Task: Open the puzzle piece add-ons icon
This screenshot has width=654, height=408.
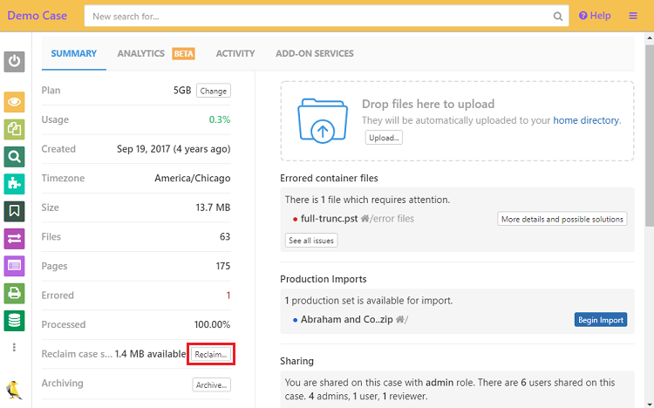Action: pos(15,184)
